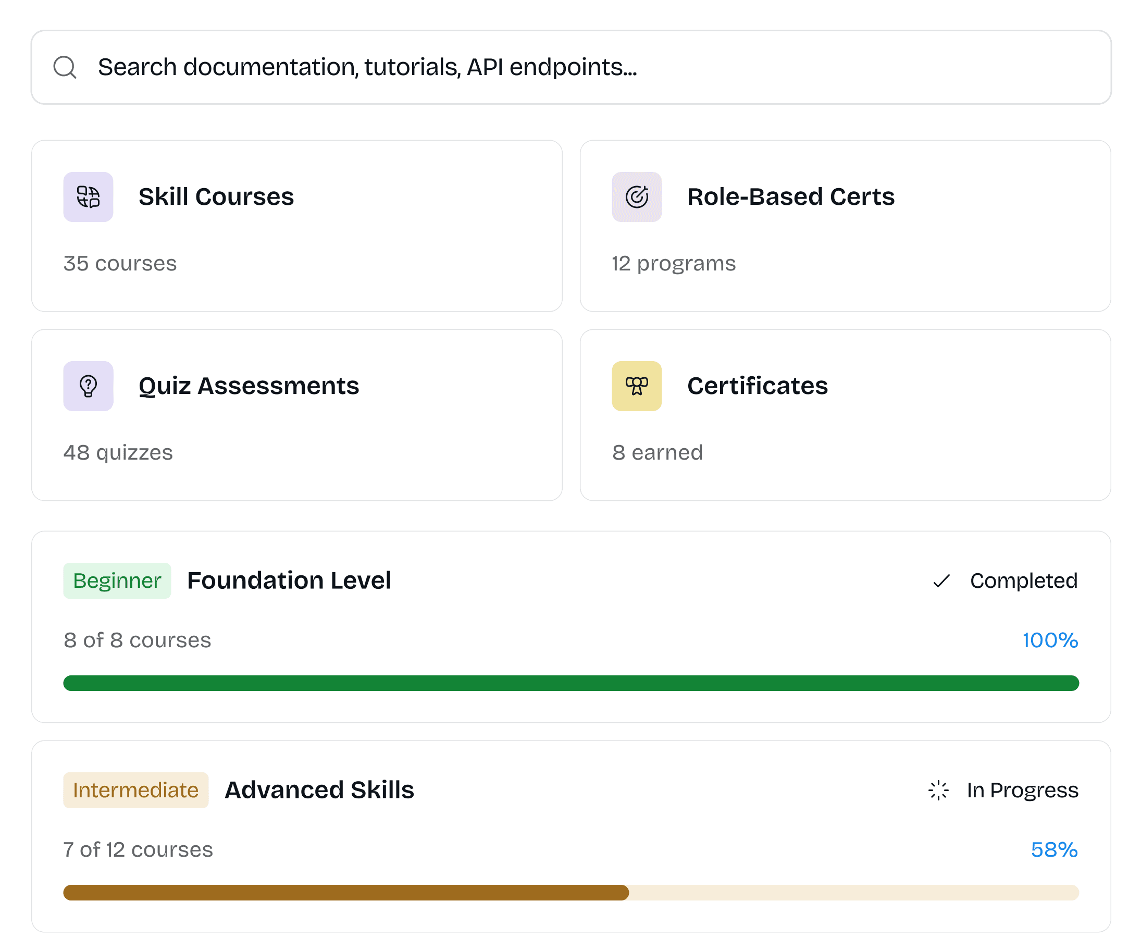Click the Advanced Skills heading
The image size is (1141, 938).
pos(319,790)
